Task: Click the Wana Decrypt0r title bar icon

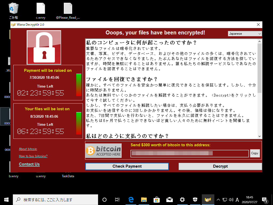Action: click(x=13, y=25)
